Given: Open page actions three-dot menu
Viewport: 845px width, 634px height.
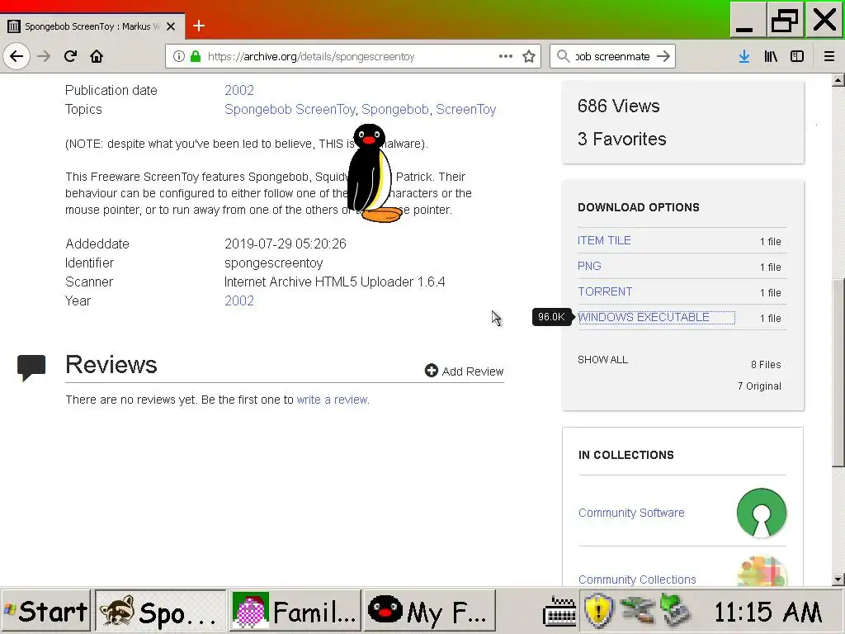Looking at the screenshot, I should coord(506,56).
